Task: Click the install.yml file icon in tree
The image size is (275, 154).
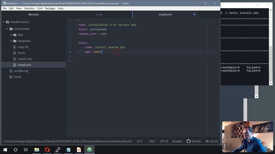Action: tap(15, 65)
